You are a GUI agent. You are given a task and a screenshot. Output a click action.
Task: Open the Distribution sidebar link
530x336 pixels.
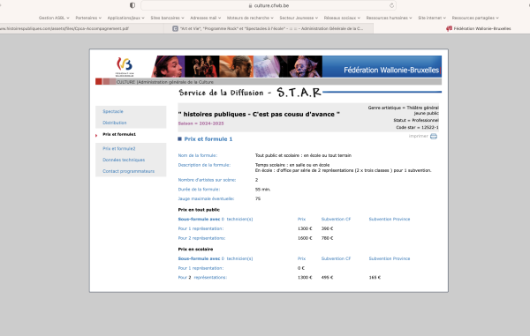115,123
